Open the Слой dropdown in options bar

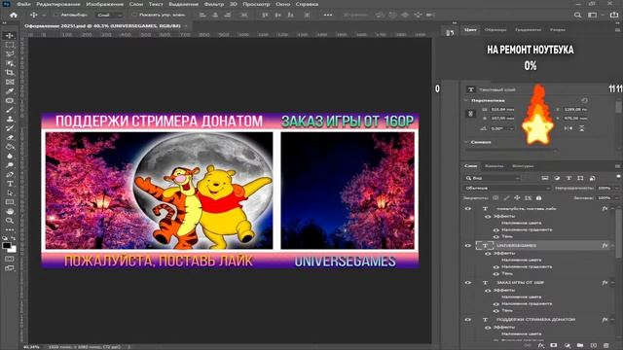tap(109, 15)
